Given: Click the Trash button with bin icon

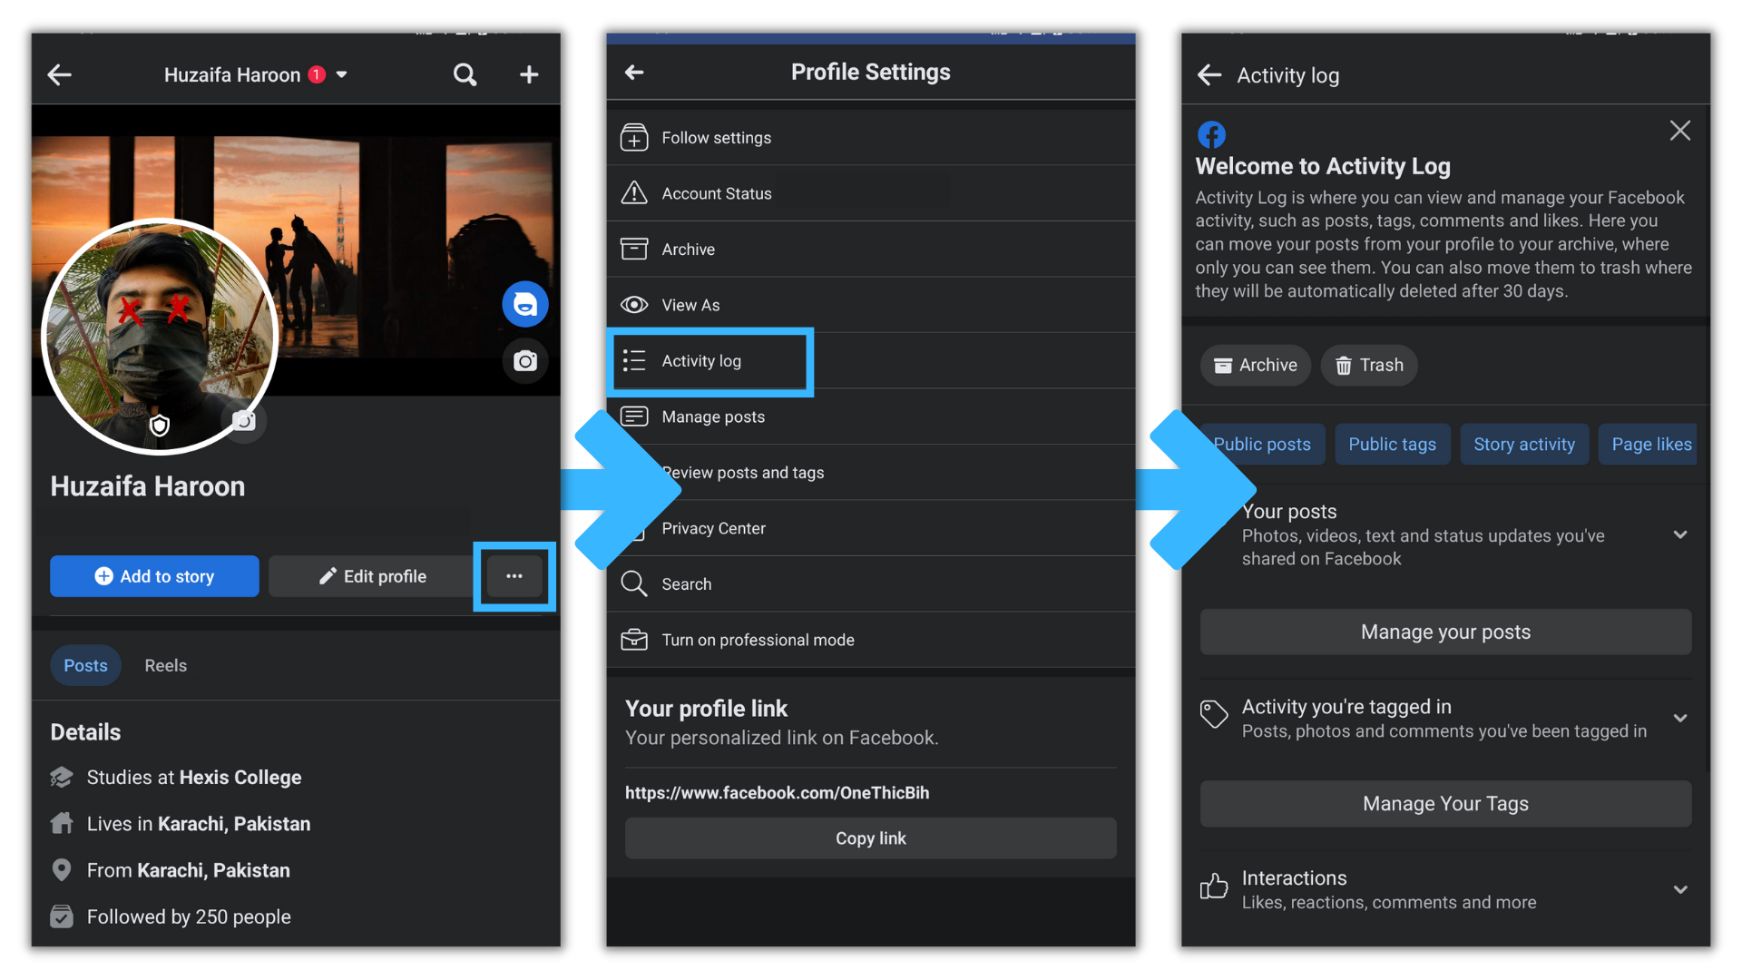Looking at the screenshot, I should coord(1369,365).
